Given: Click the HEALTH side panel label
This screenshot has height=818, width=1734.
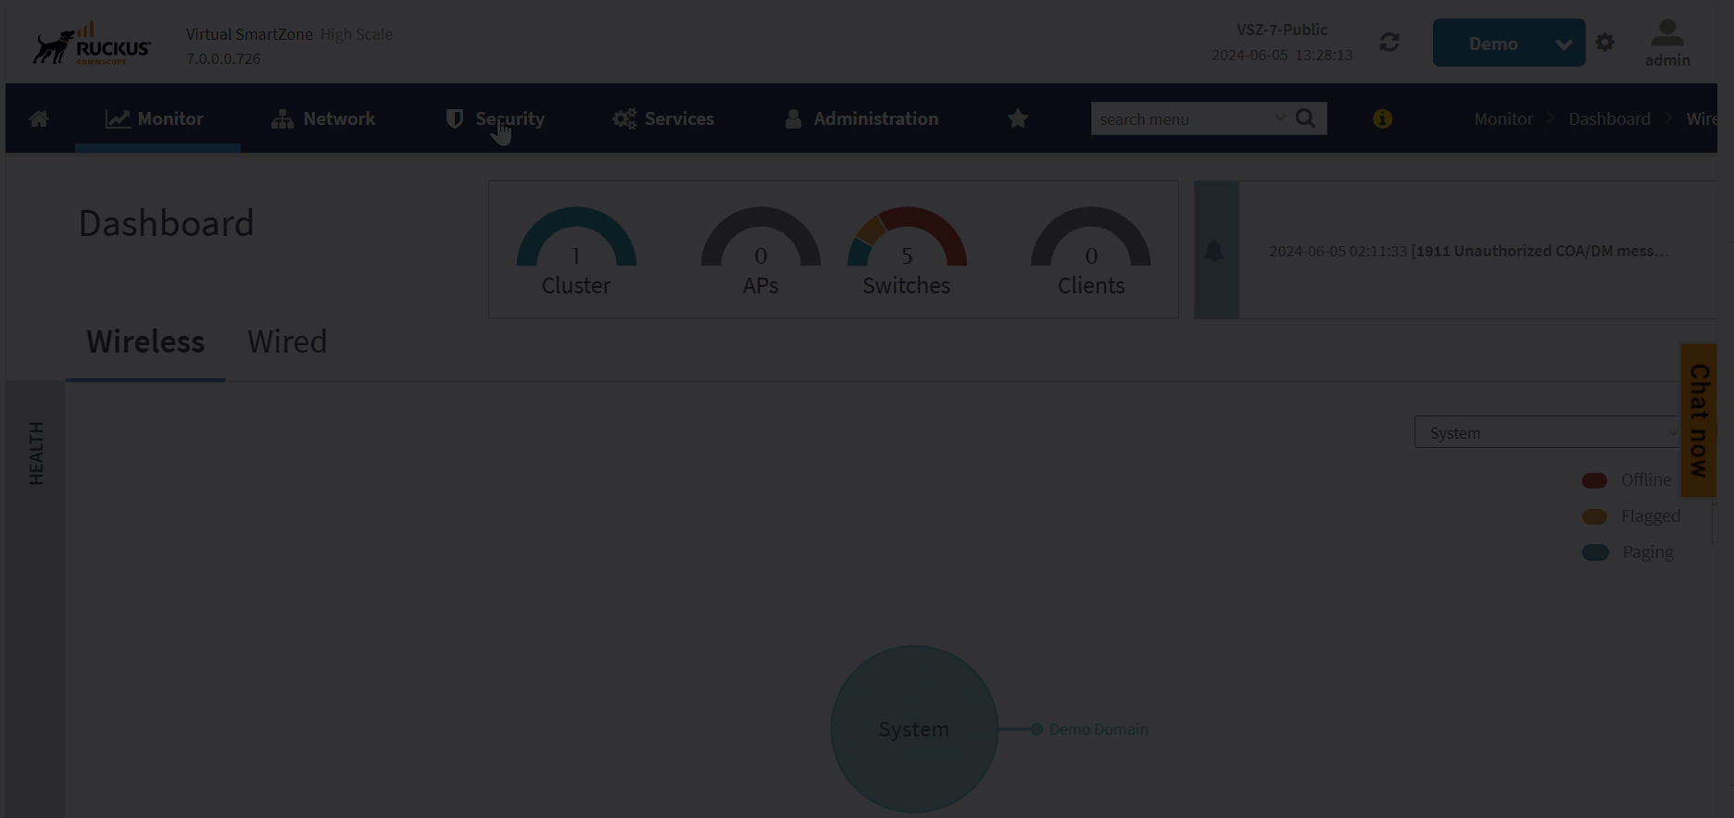Looking at the screenshot, I should coord(36,453).
